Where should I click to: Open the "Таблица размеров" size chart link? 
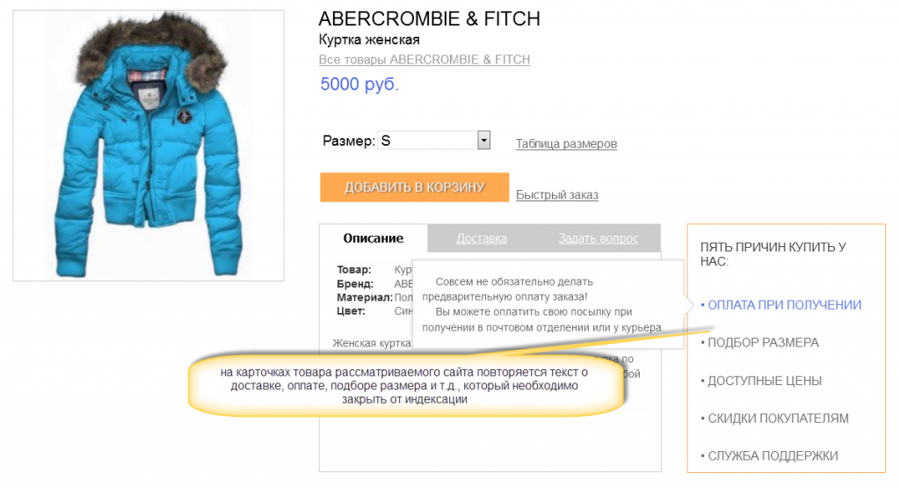566,143
